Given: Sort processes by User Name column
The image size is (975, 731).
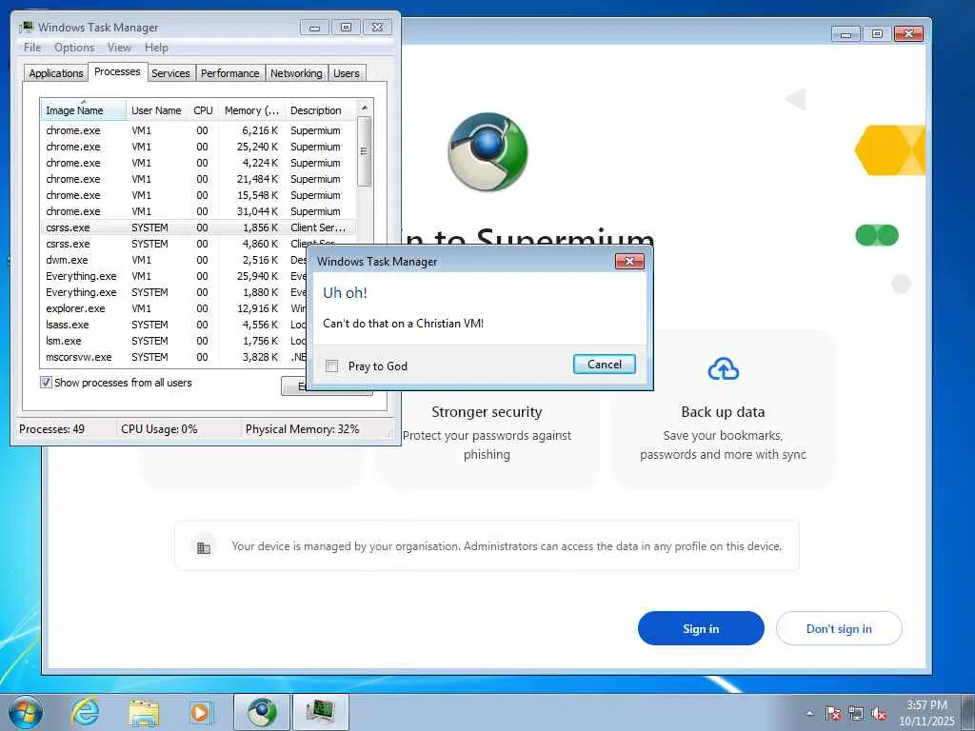Looking at the screenshot, I should pyautogui.click(x=156, y=110).
